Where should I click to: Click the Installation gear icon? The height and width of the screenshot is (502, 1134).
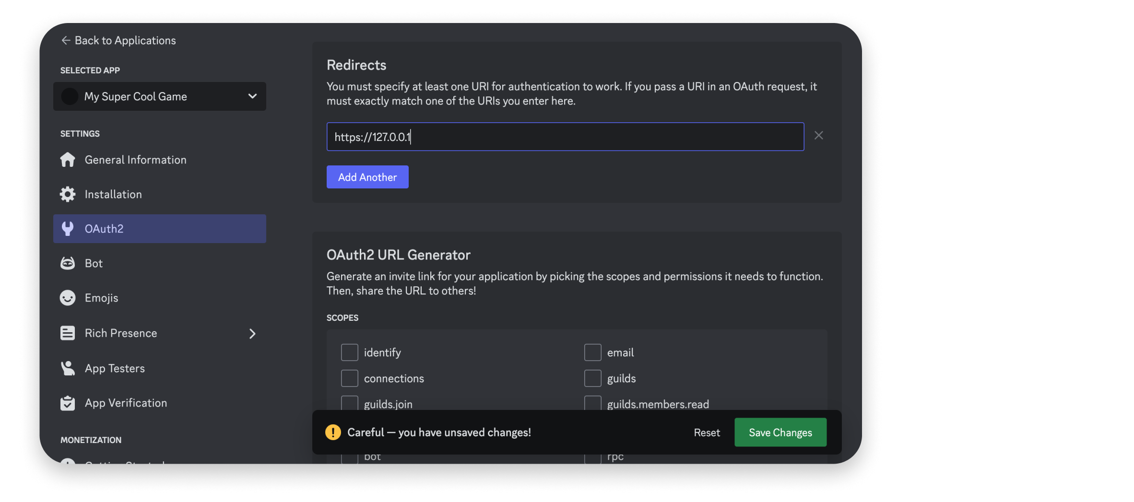pyautogui.click(x=68, y=194)
